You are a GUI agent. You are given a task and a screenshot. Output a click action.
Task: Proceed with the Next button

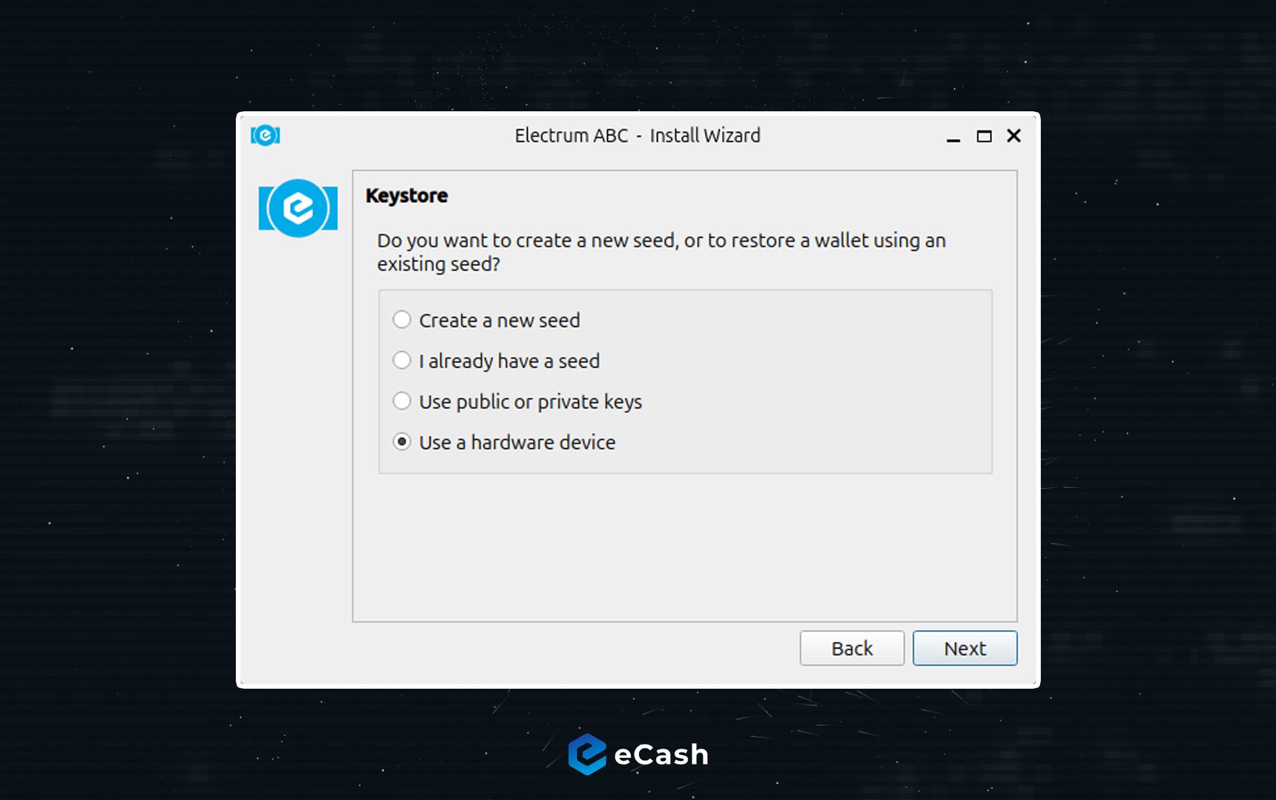[x=964, y=649]
